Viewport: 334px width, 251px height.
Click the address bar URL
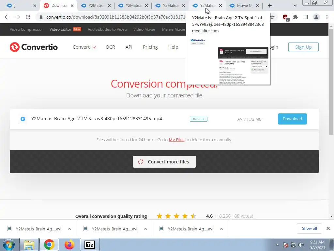pos(116,17)
